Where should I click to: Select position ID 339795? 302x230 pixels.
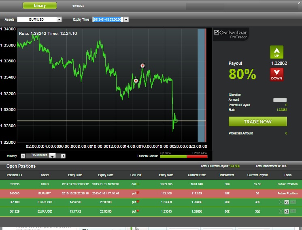pos(15,184)
